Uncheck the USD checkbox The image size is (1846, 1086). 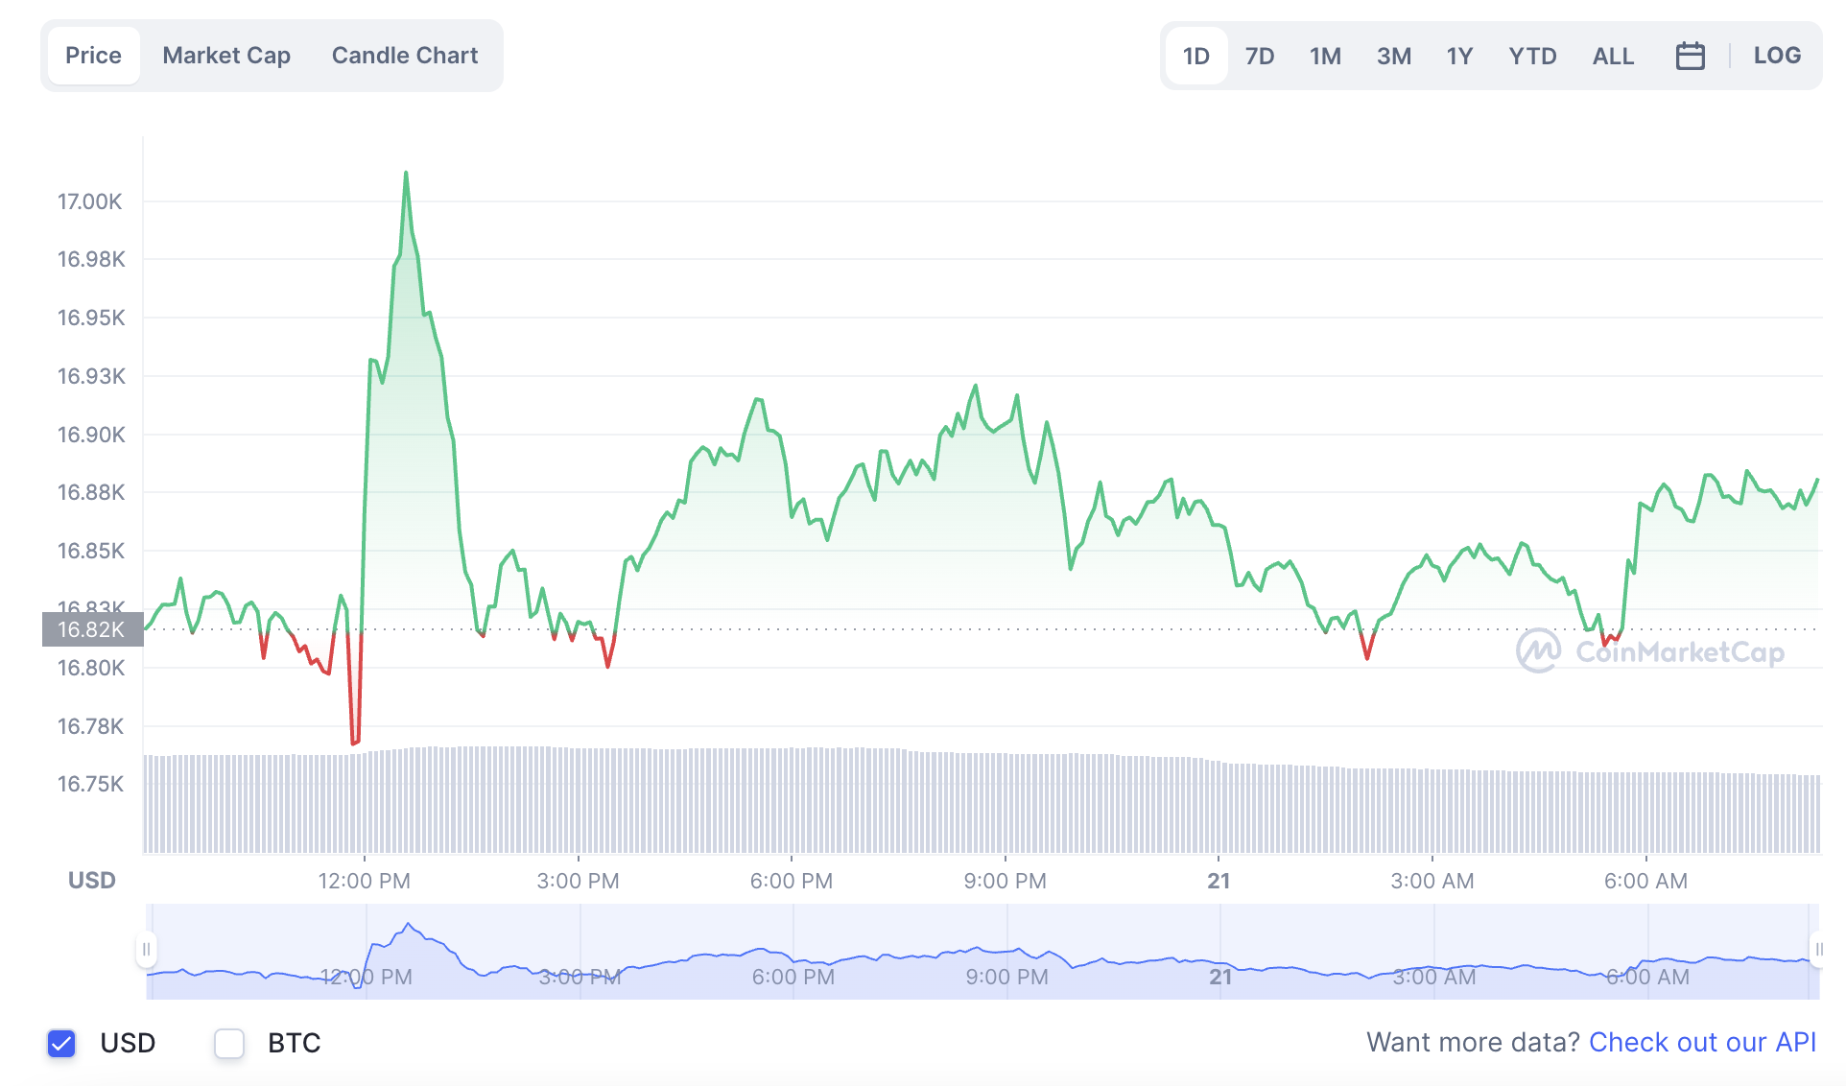coord(61,1043)
